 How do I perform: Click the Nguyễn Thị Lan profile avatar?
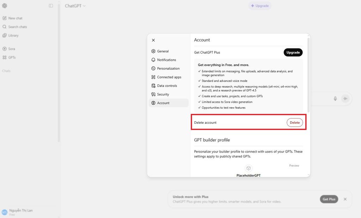point(5,212)
